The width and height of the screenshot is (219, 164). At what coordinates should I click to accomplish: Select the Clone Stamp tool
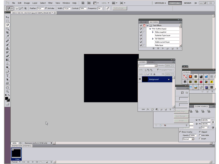pyautogui.click(x=8, y=49)
